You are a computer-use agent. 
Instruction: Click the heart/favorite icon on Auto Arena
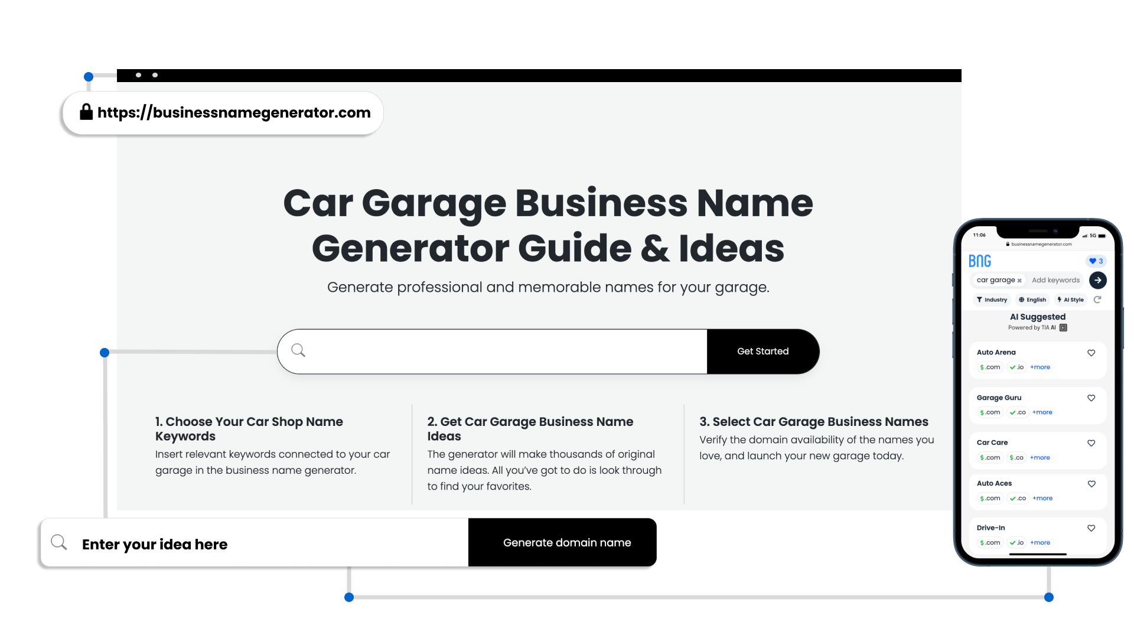pos(1090,353)
